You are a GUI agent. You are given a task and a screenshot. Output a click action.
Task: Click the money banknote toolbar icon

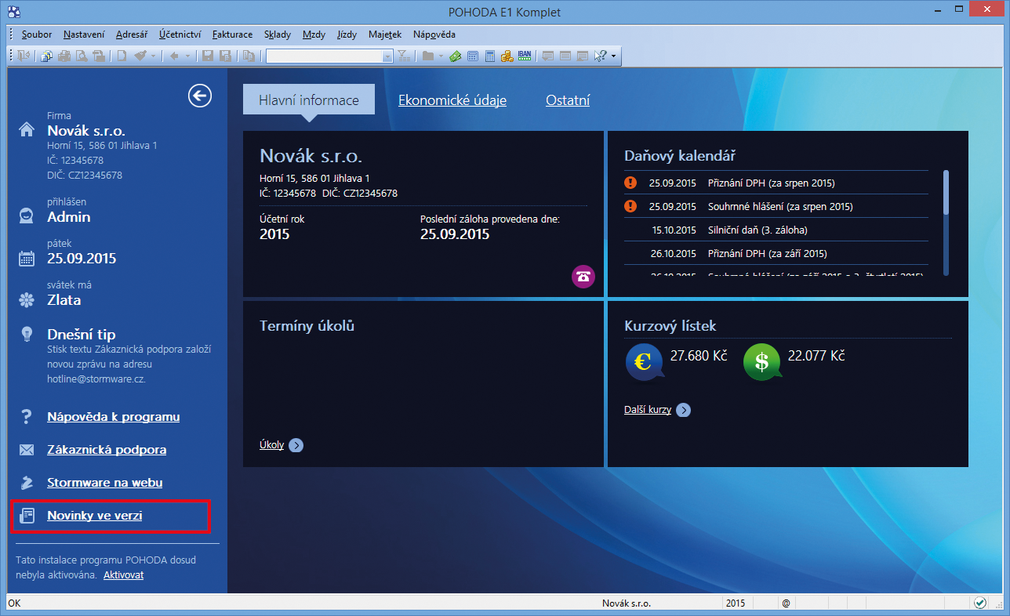point(456,56)
